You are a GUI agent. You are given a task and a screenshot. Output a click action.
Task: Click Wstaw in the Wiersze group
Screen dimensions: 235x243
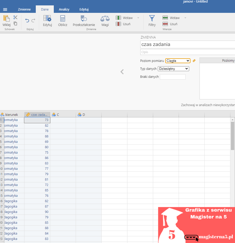click(x=171, y=18)
